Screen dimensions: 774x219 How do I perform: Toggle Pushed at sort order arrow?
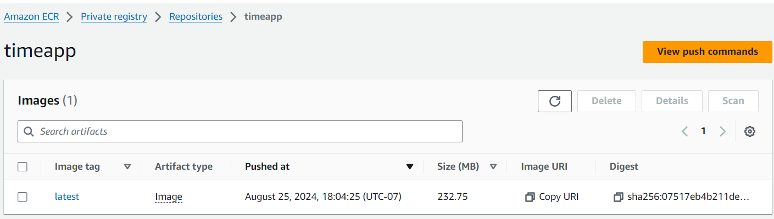(409, 167)
